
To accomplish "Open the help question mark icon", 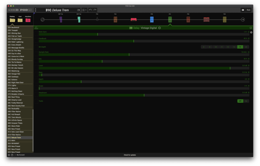I will [12, 155].
